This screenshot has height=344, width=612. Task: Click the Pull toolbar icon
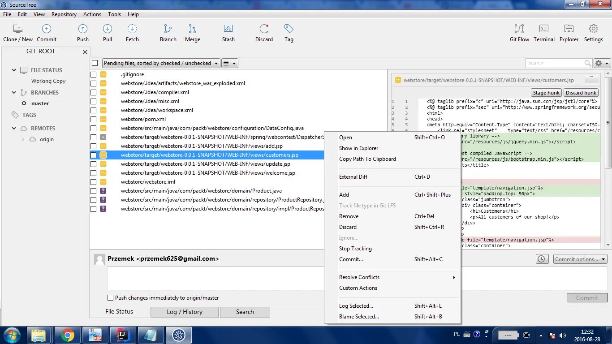[x=108, y=29]
